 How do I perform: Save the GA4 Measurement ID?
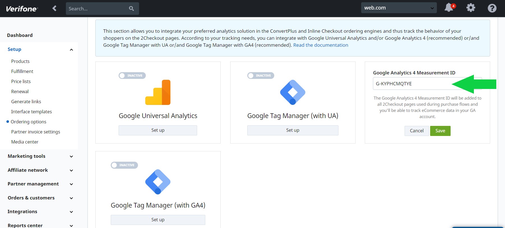click(x=440, y=131)
